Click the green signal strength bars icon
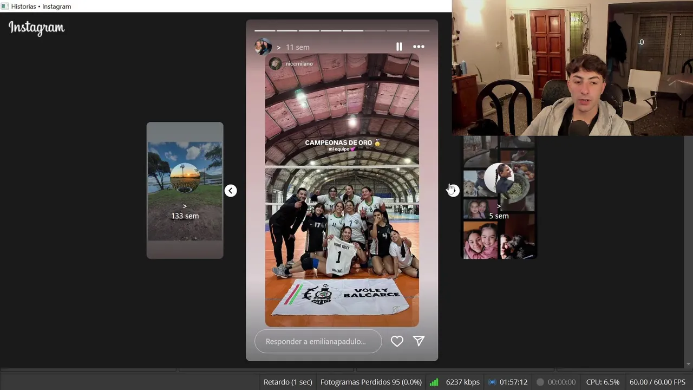The height and width of the screenshot is (390, 693). pyautogui.click(x=434, y=382)
